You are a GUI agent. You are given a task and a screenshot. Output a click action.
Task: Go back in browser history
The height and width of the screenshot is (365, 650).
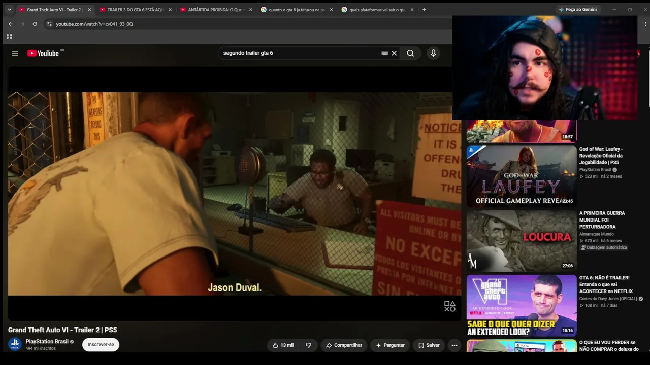click(11, 24)
